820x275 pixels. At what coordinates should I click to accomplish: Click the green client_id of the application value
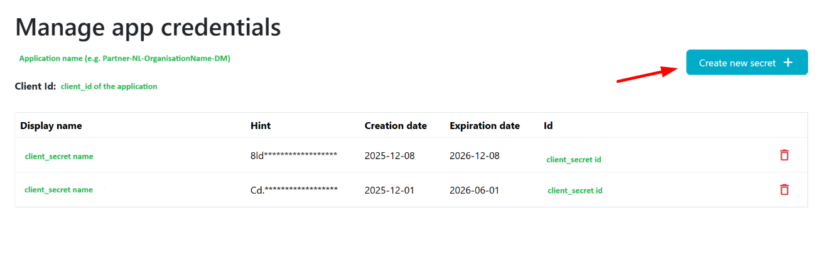pos(109,86)
